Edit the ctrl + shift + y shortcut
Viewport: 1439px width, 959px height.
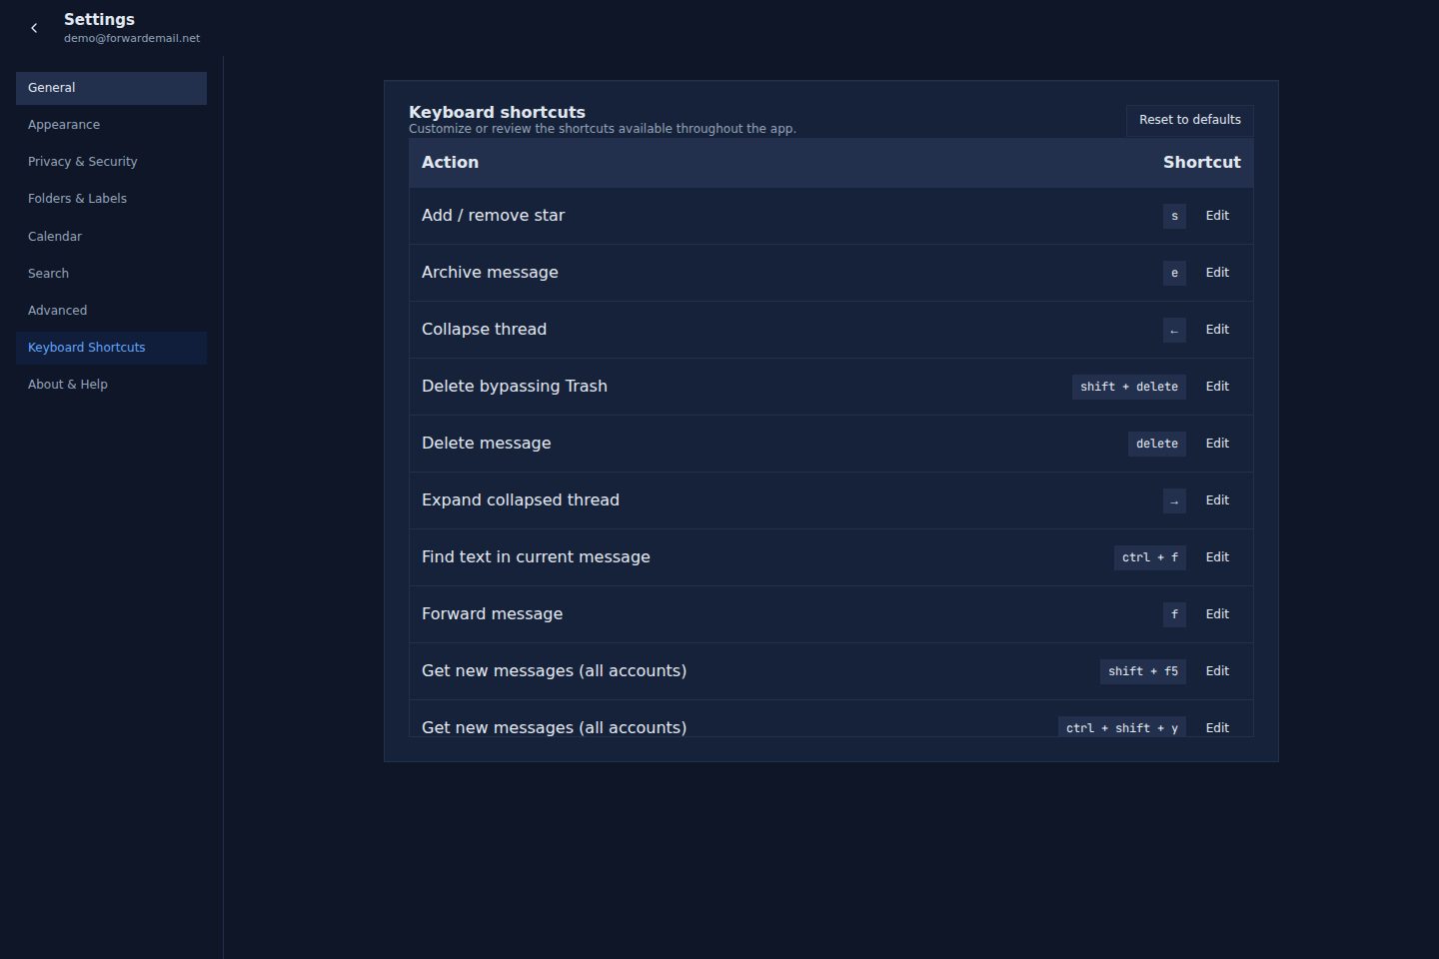pyautogui.click(x=1217, y=728)
